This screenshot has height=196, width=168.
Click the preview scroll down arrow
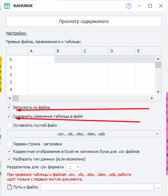pyautogui.click(x=158, y=92)
